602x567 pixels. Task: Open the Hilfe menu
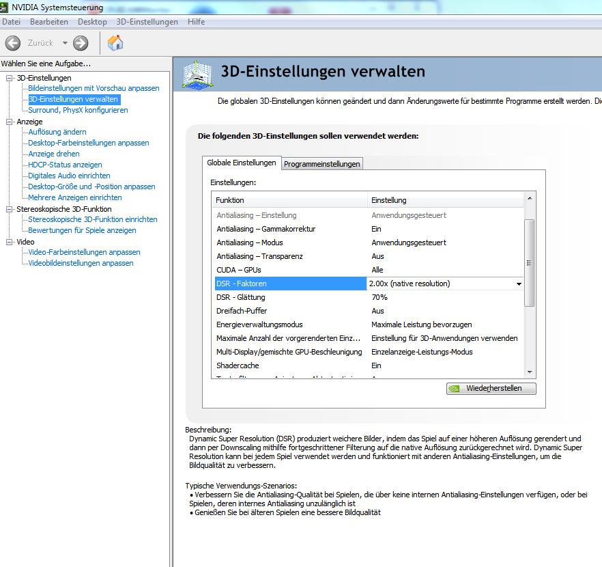coord(196,22)
